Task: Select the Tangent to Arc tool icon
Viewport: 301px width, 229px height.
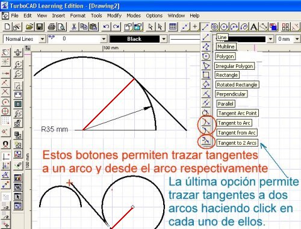Action: pos(206,122)
